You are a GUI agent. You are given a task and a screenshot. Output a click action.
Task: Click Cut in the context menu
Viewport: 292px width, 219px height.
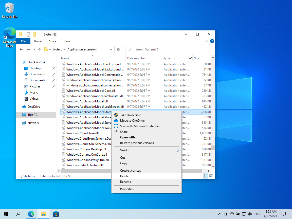coord(146,158)
